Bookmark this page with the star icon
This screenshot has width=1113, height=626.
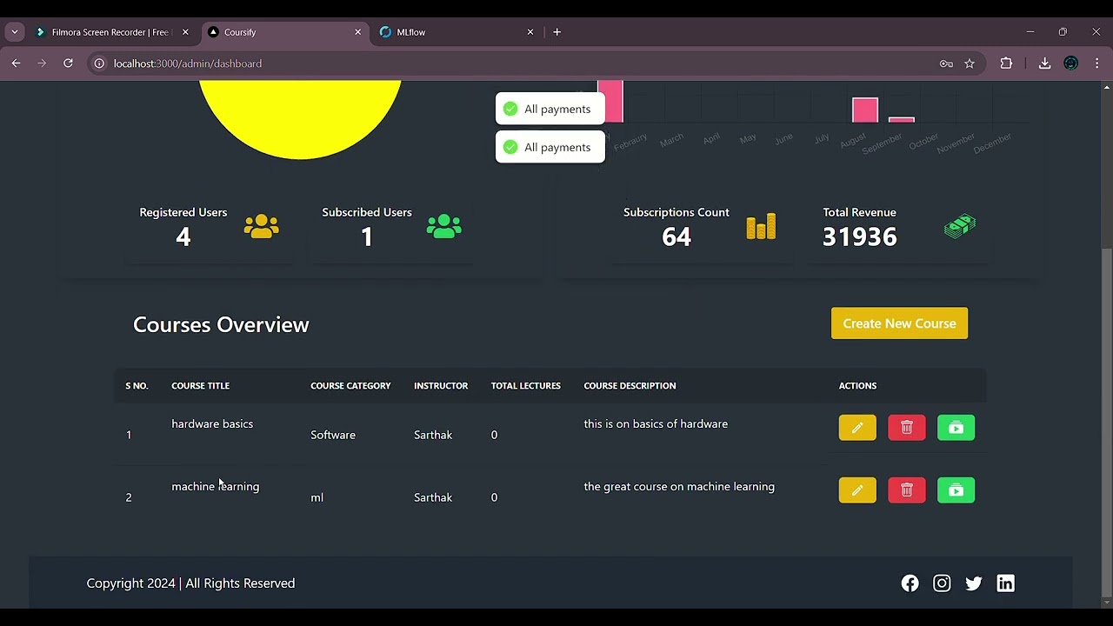pos(970,63)
